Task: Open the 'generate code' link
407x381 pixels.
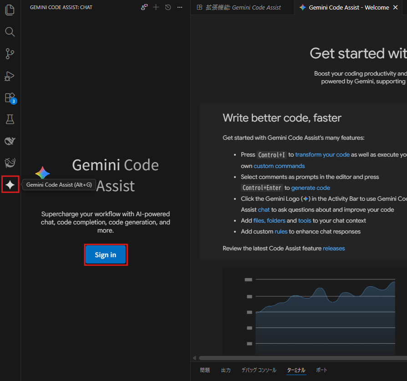Action: point(310,188)
